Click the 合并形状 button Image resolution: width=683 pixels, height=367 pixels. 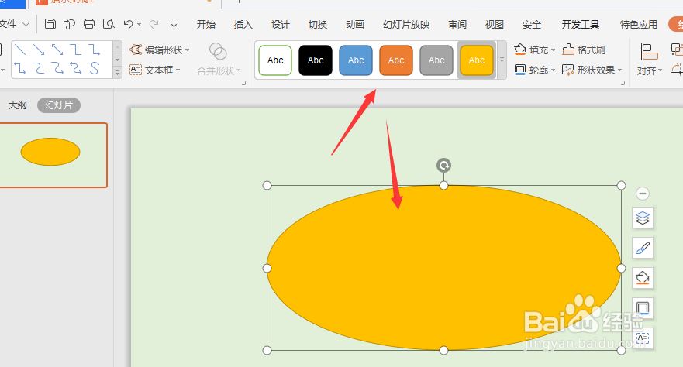tap(218, 59)
